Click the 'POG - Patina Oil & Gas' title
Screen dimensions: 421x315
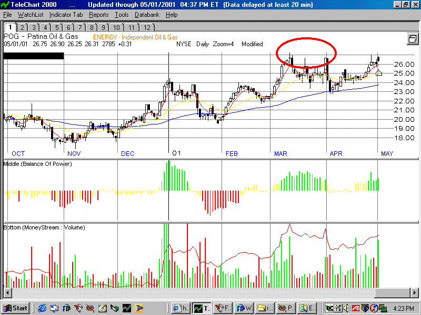[x=41, y=36]
